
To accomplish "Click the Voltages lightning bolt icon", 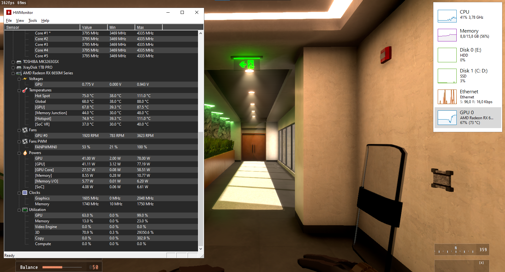I will 25,79.
